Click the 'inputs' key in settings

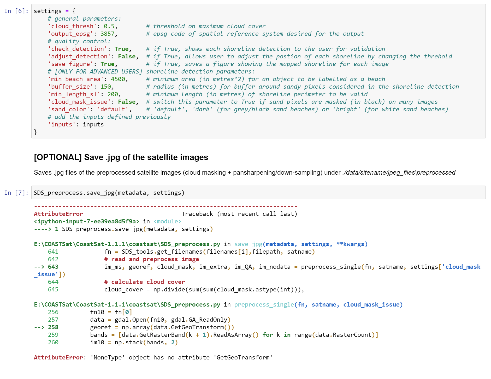[62, 124]
